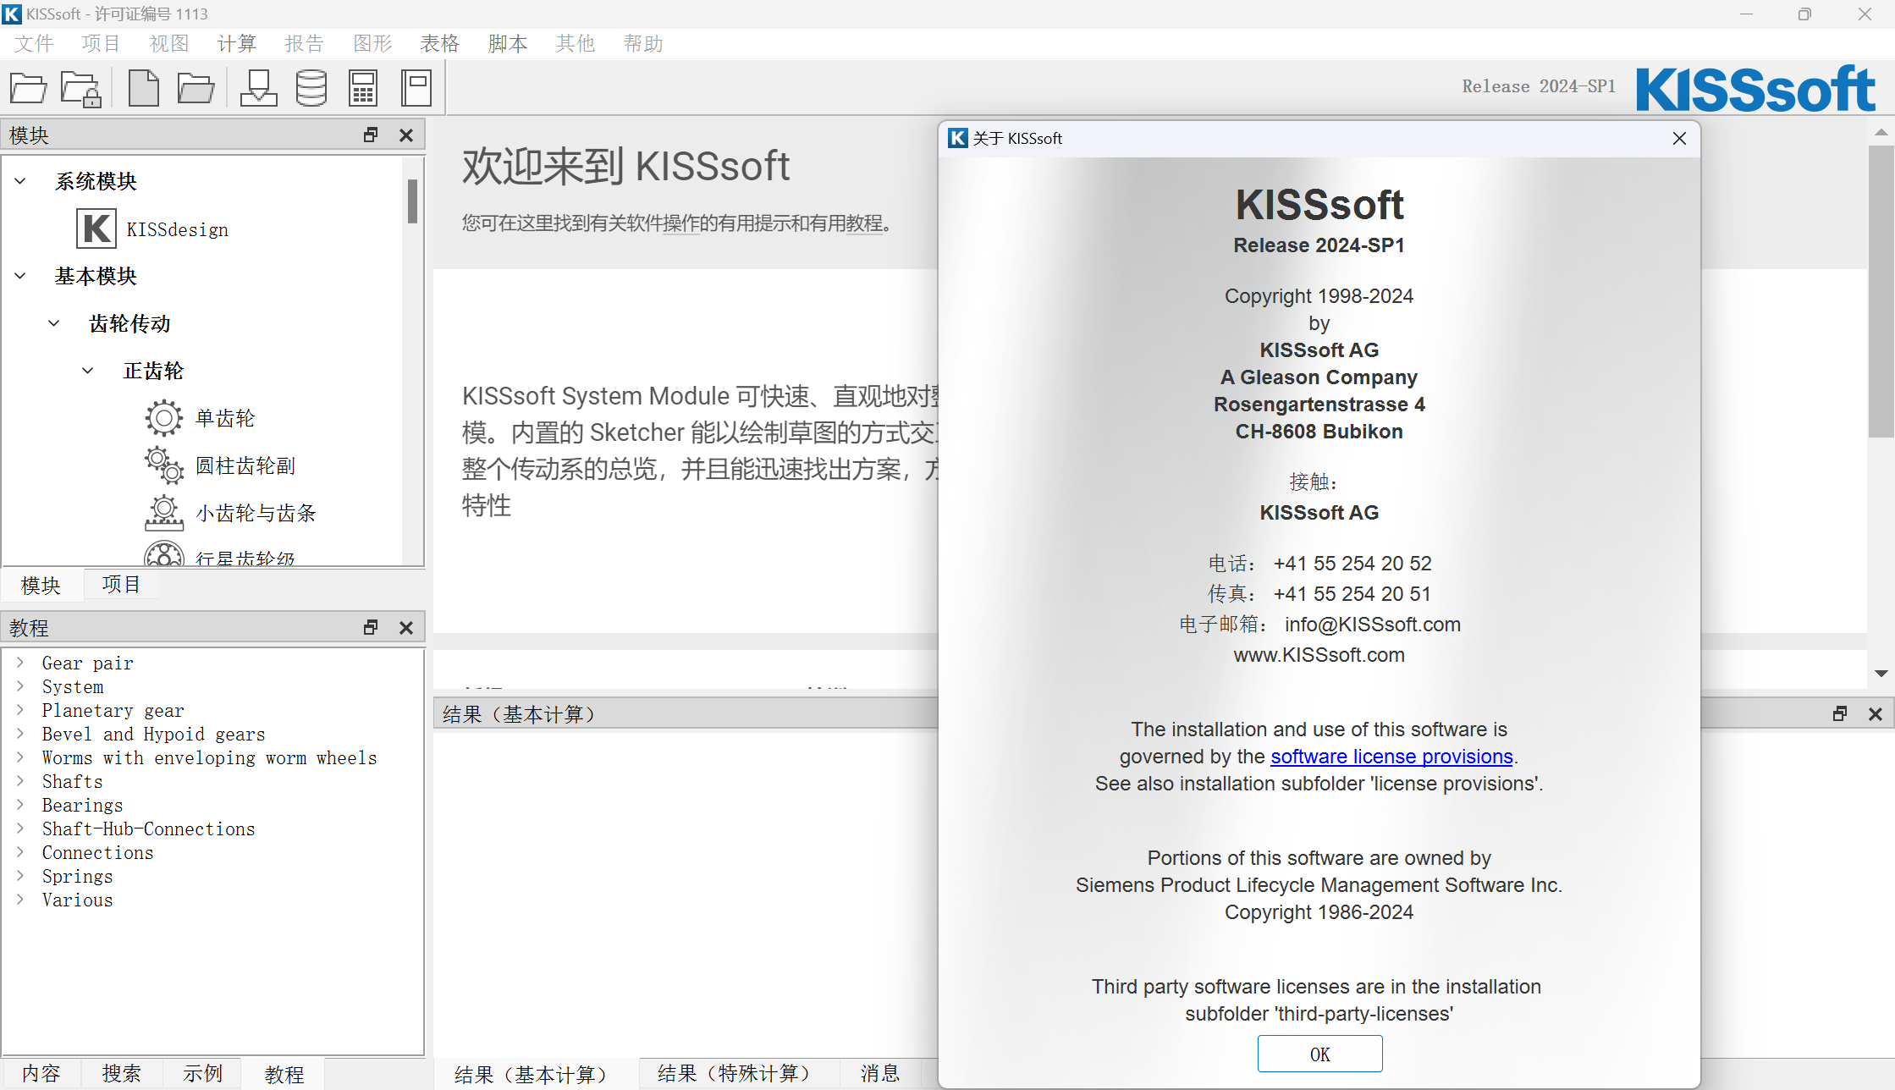
Task: Click OK in the About dialog
Action: pos(1319,1054)
